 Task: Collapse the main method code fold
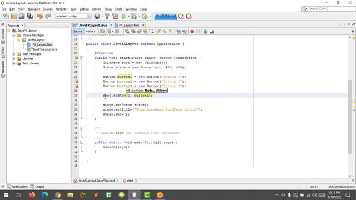82,142
